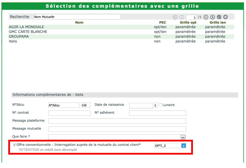Click itelis Grille len paramétrée
Viewport: 246px width, 168px height.
pos(215,41)
